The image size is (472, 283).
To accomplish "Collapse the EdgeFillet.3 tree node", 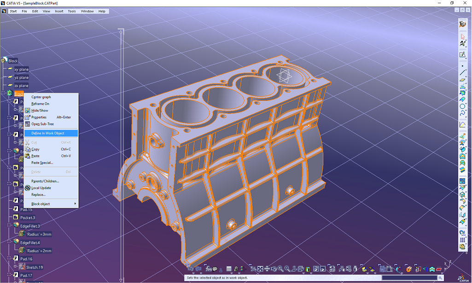I will pos(9,226).
